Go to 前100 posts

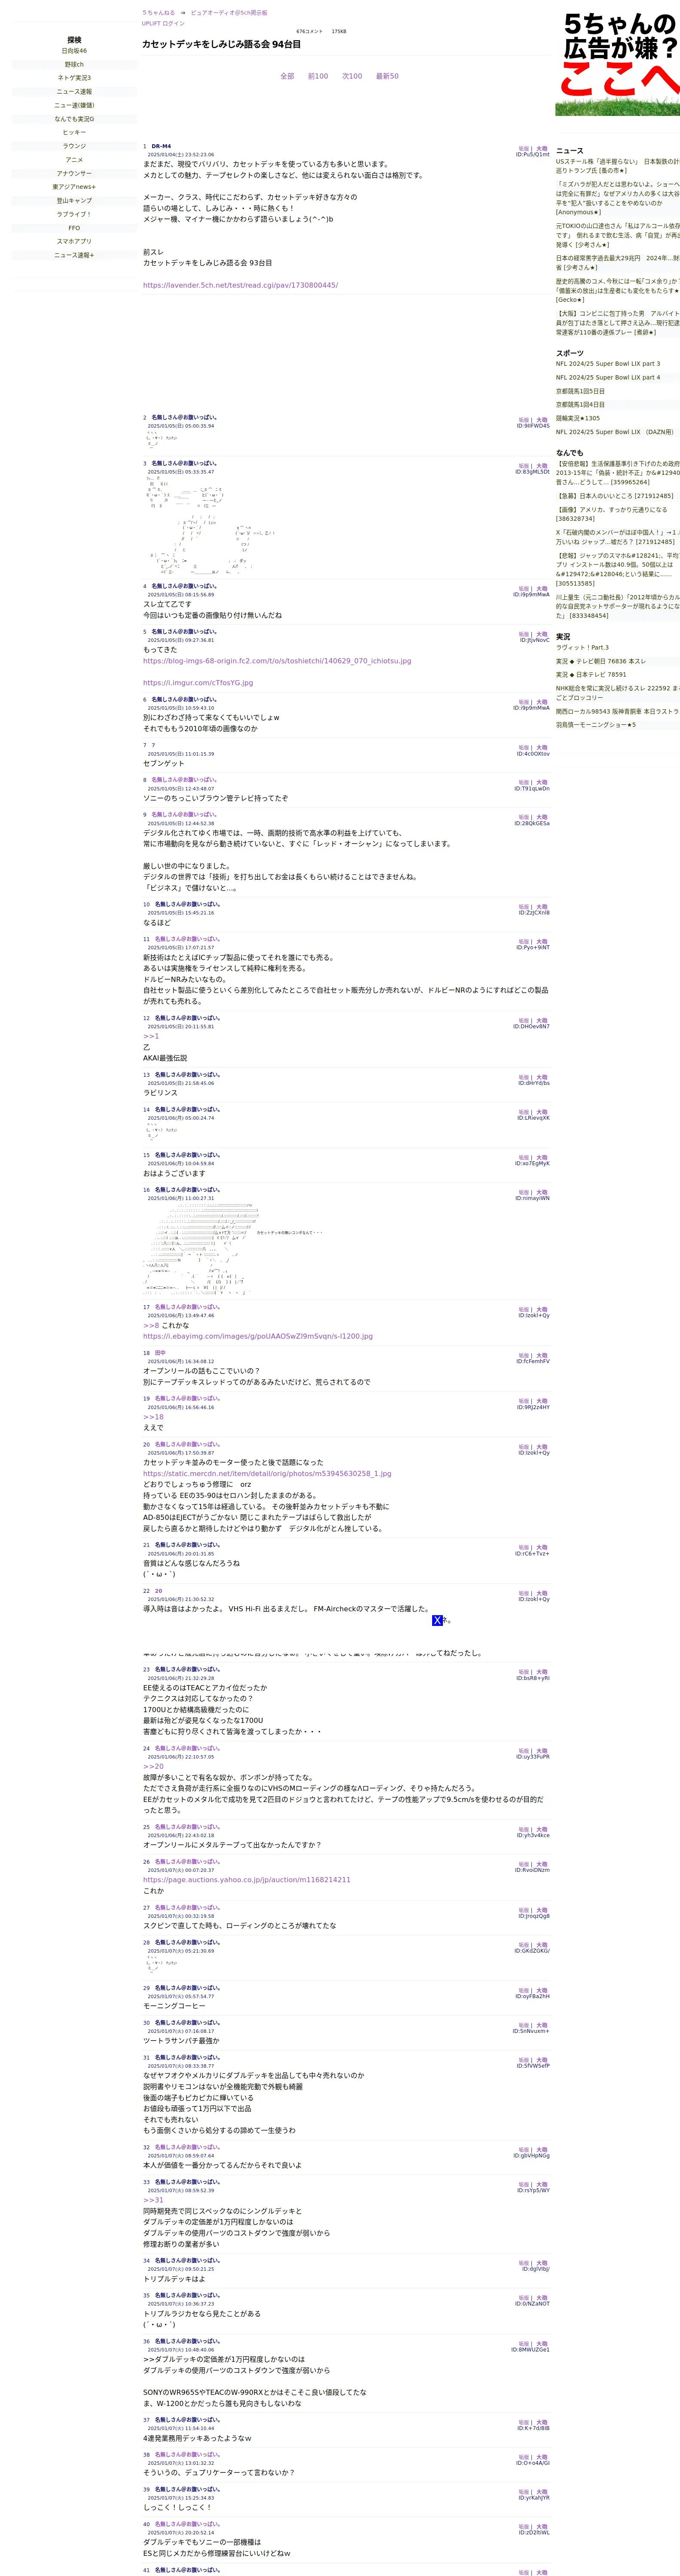click(x=318, y=76)
